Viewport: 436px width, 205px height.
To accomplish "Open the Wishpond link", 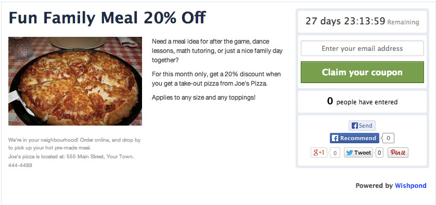I will point(411,186).
